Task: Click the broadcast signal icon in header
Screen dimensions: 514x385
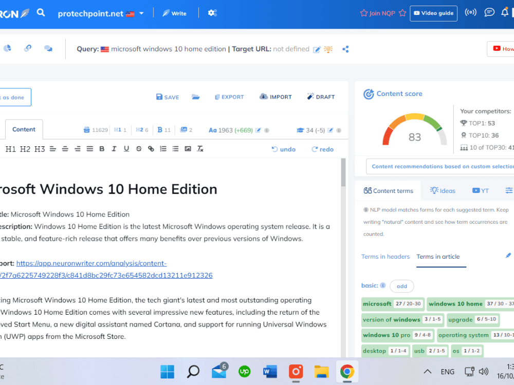Action: tap(470, 12)
